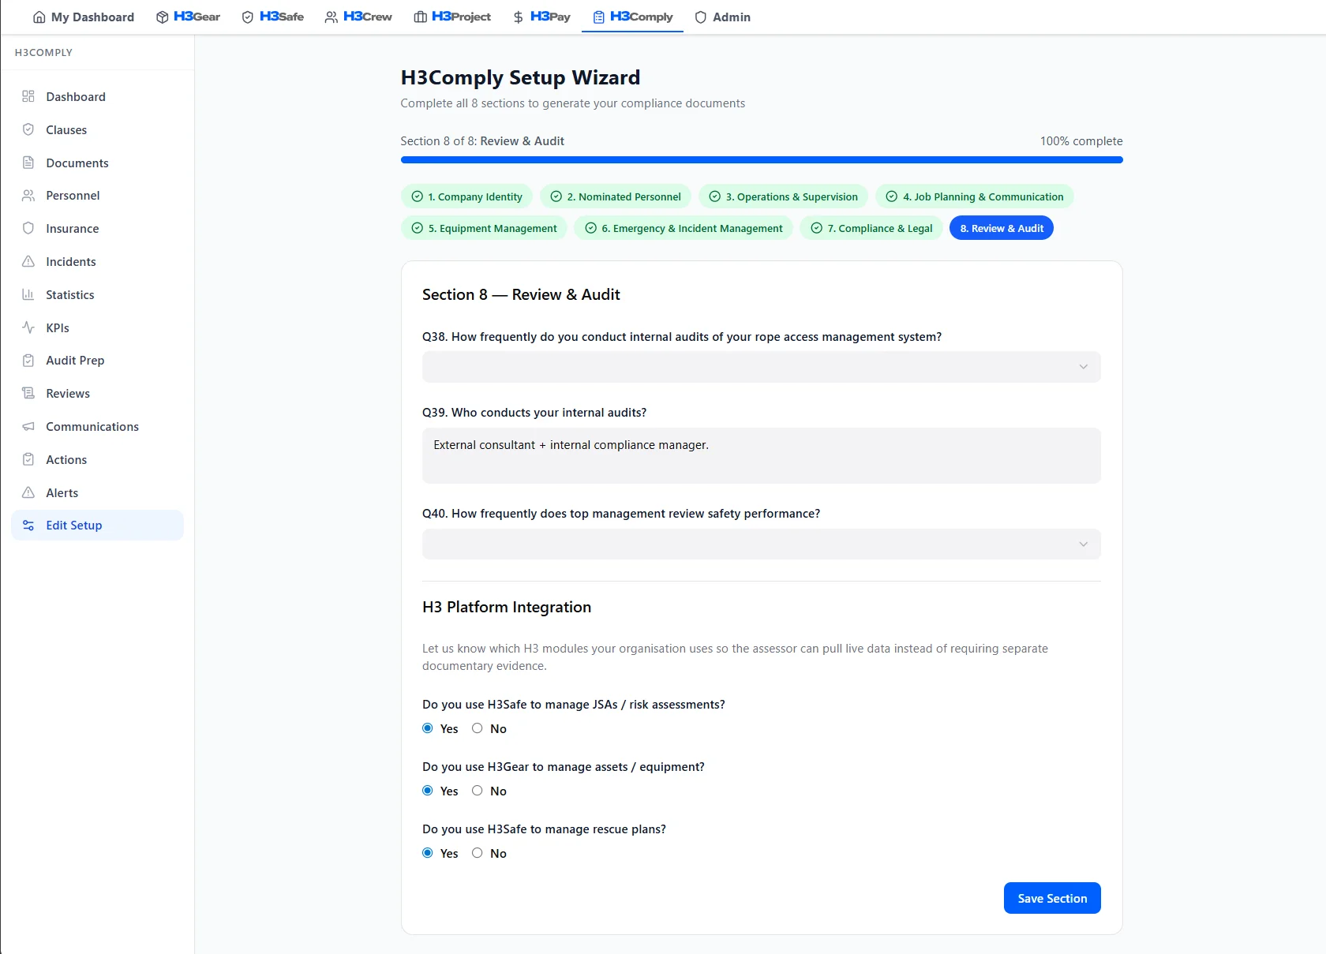Click the Incidents warning triangle icon
1326x954 pixels.
[x=28, y=261]
